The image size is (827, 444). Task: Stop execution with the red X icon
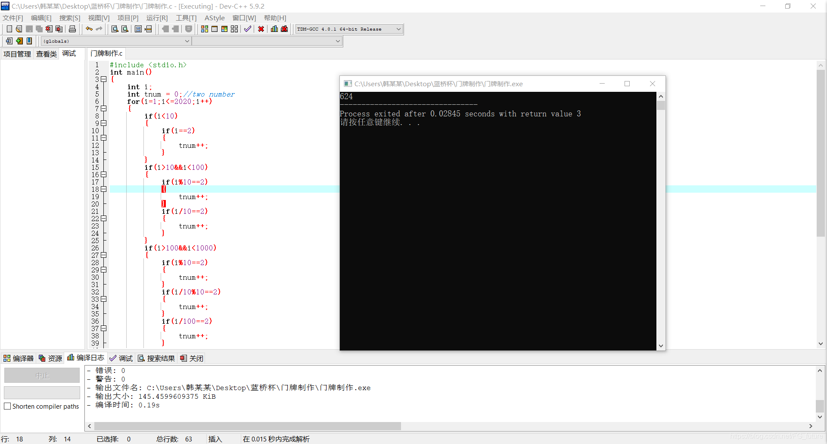261,29
